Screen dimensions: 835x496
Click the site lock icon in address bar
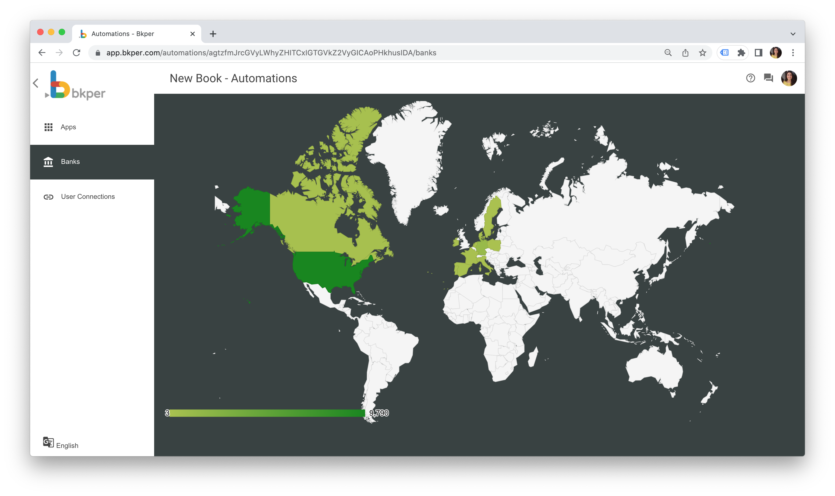coord(98,52)
